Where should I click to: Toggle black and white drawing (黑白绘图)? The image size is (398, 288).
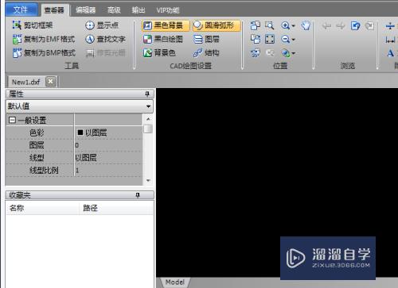[162, 39]
